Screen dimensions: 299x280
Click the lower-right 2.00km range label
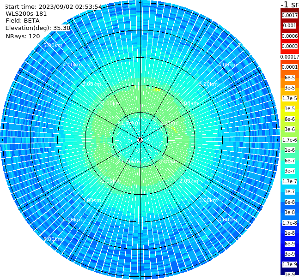click(x=189, y=181)
